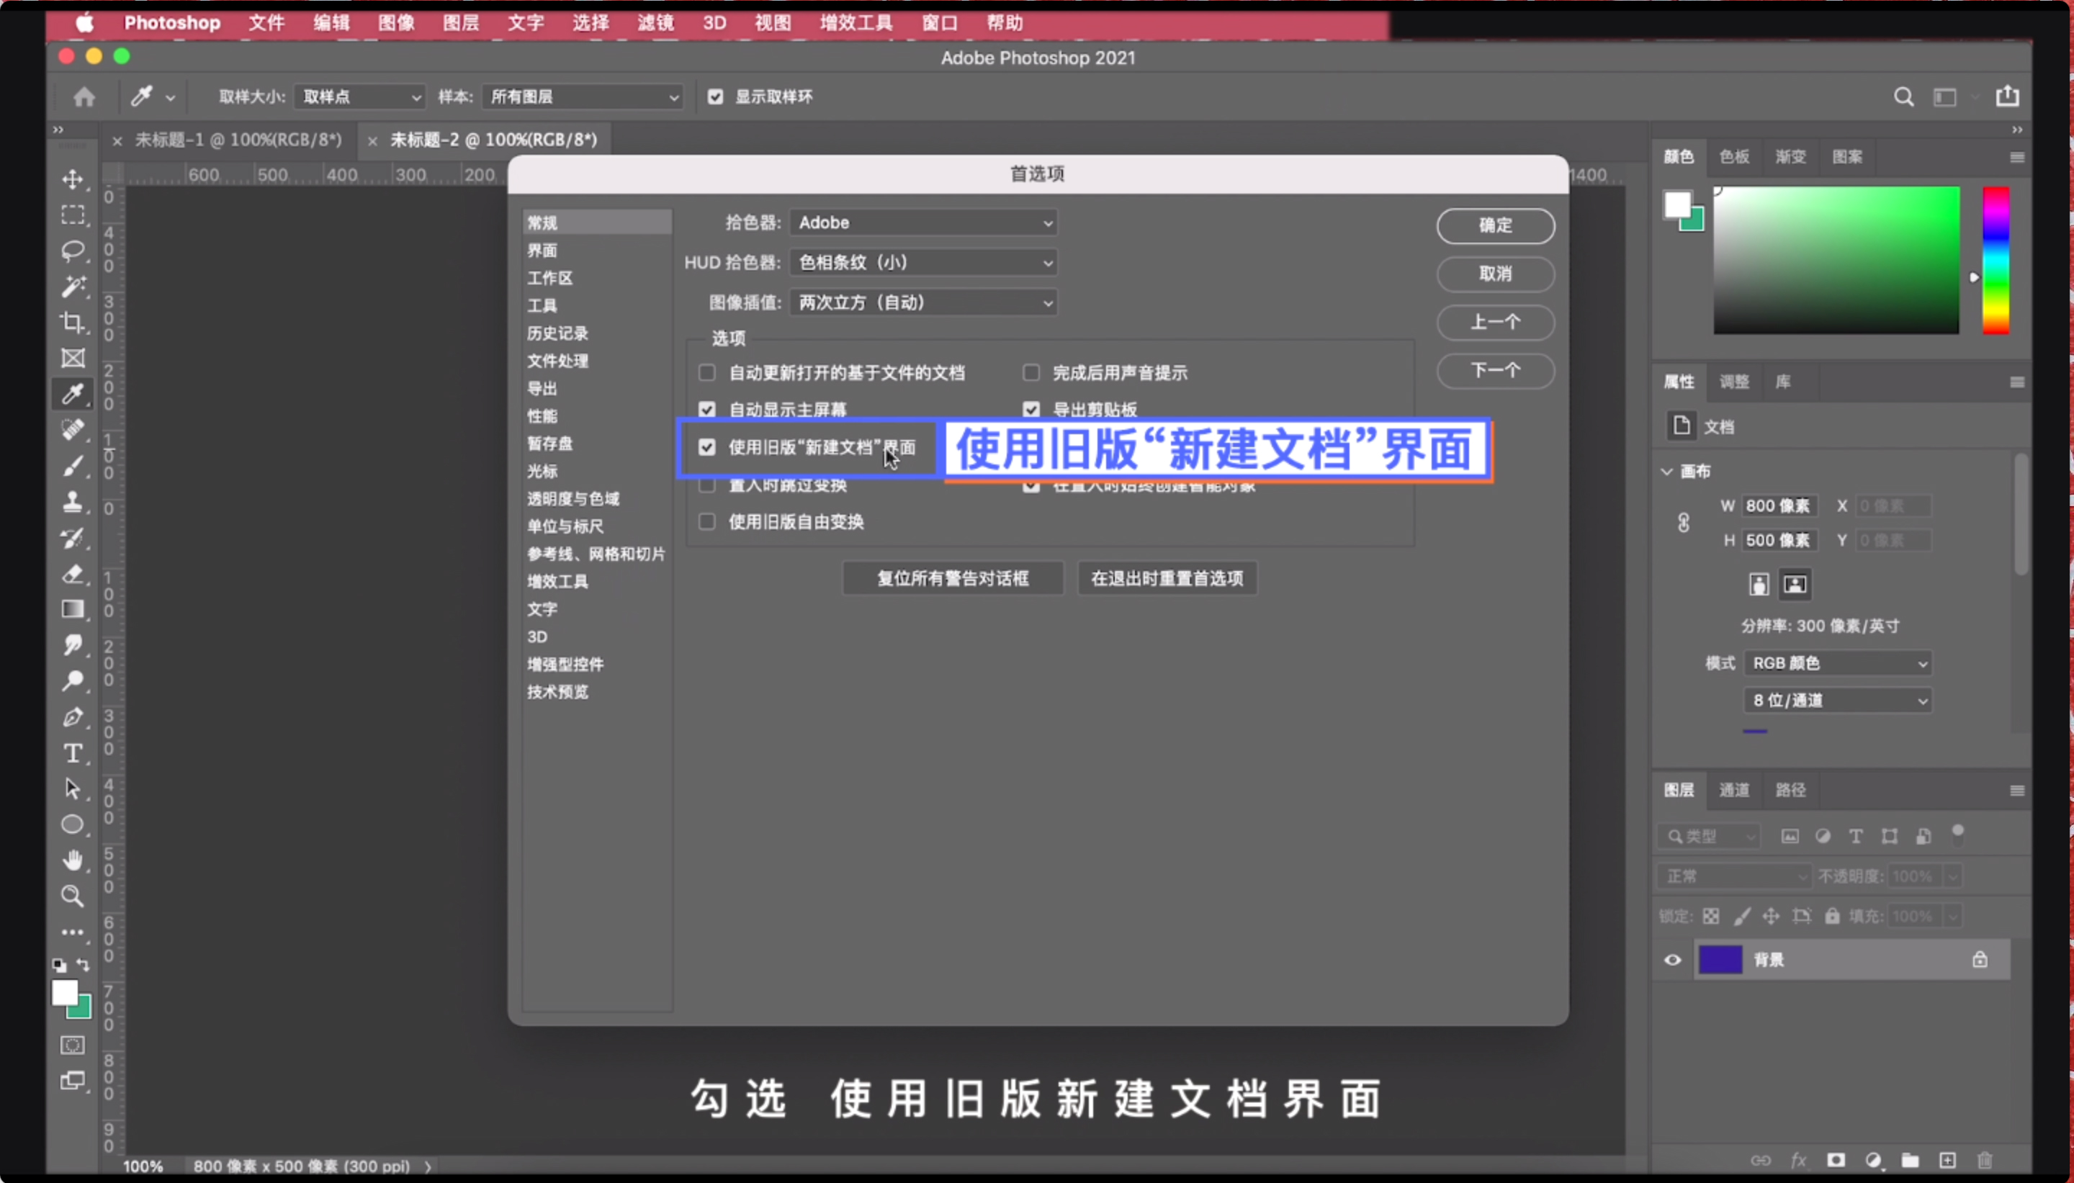
Task: Switch to the 通道 tab
Action: tap(1734, 789)
